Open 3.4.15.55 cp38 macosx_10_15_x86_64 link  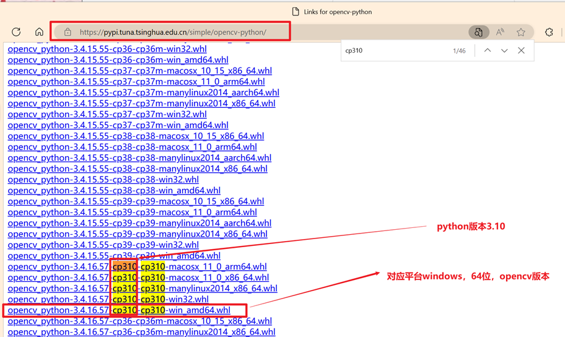point(136,136)
